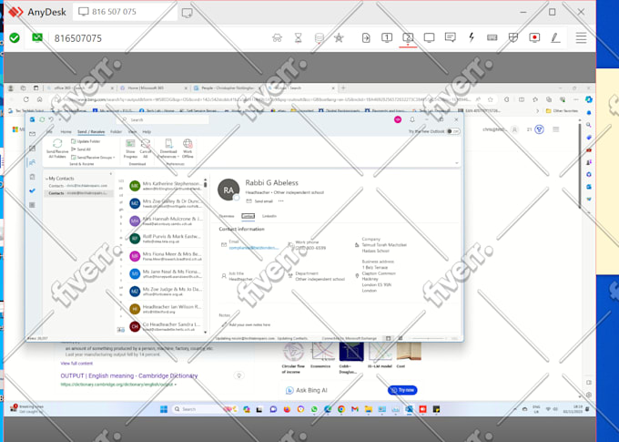
Task: Click the Outlook search box
Action: [x=164, y=119]
